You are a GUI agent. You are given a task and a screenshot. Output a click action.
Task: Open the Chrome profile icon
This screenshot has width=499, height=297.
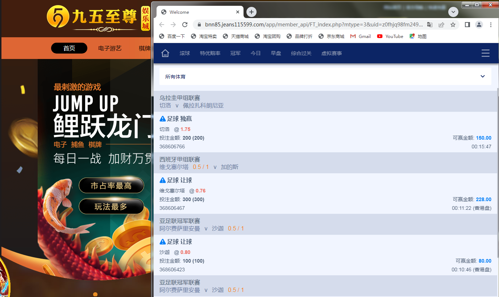pyautogui.click(x=479, y=25)
